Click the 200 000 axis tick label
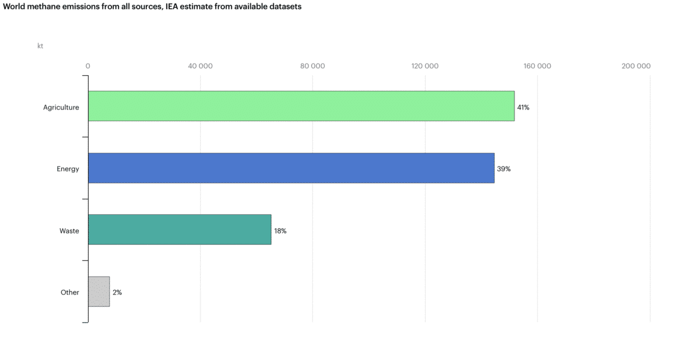This screenshot has width=700, height=343. point(636,66)
